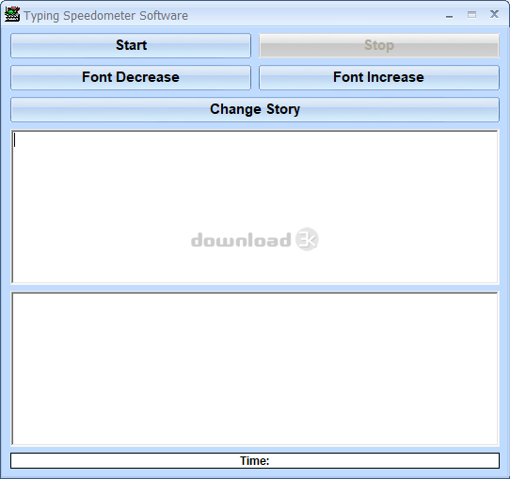Viewport: 510px width, 479px height.
Task: Click the 'download' watermark text
Action: (x=241, y=240)
